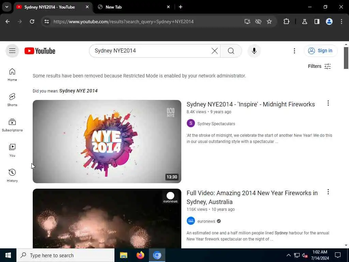Clear the search box with X

pyautogui.click(x=215, y=51)
